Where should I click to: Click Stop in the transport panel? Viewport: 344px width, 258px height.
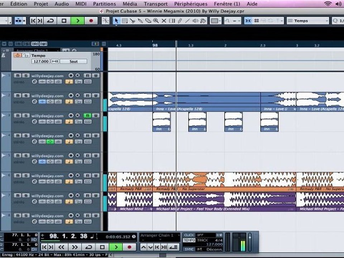coord(102,247)
